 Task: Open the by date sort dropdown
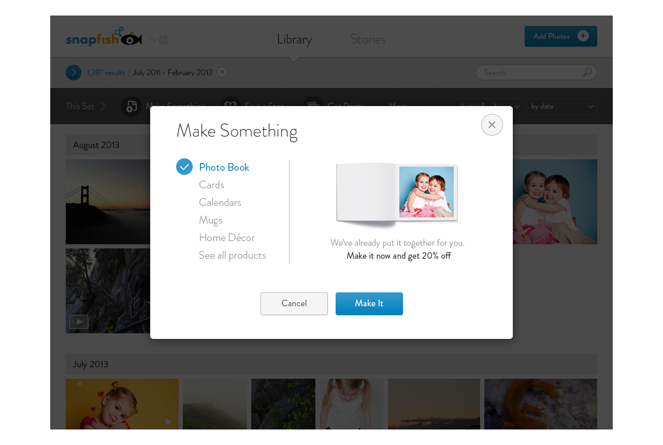(x=562, y=106)
